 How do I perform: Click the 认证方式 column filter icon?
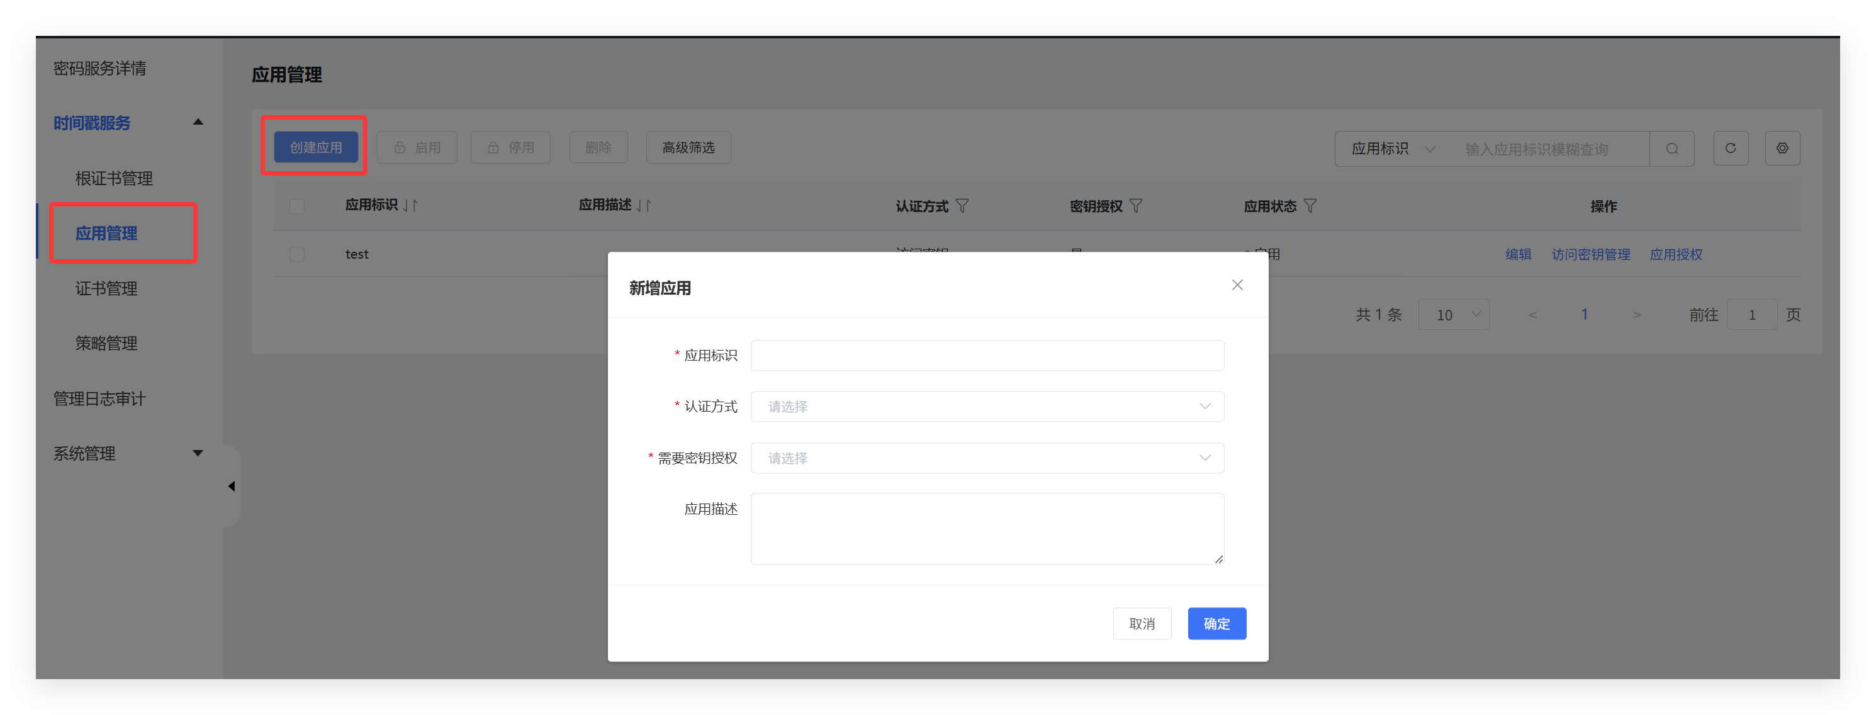click(962, 206)
